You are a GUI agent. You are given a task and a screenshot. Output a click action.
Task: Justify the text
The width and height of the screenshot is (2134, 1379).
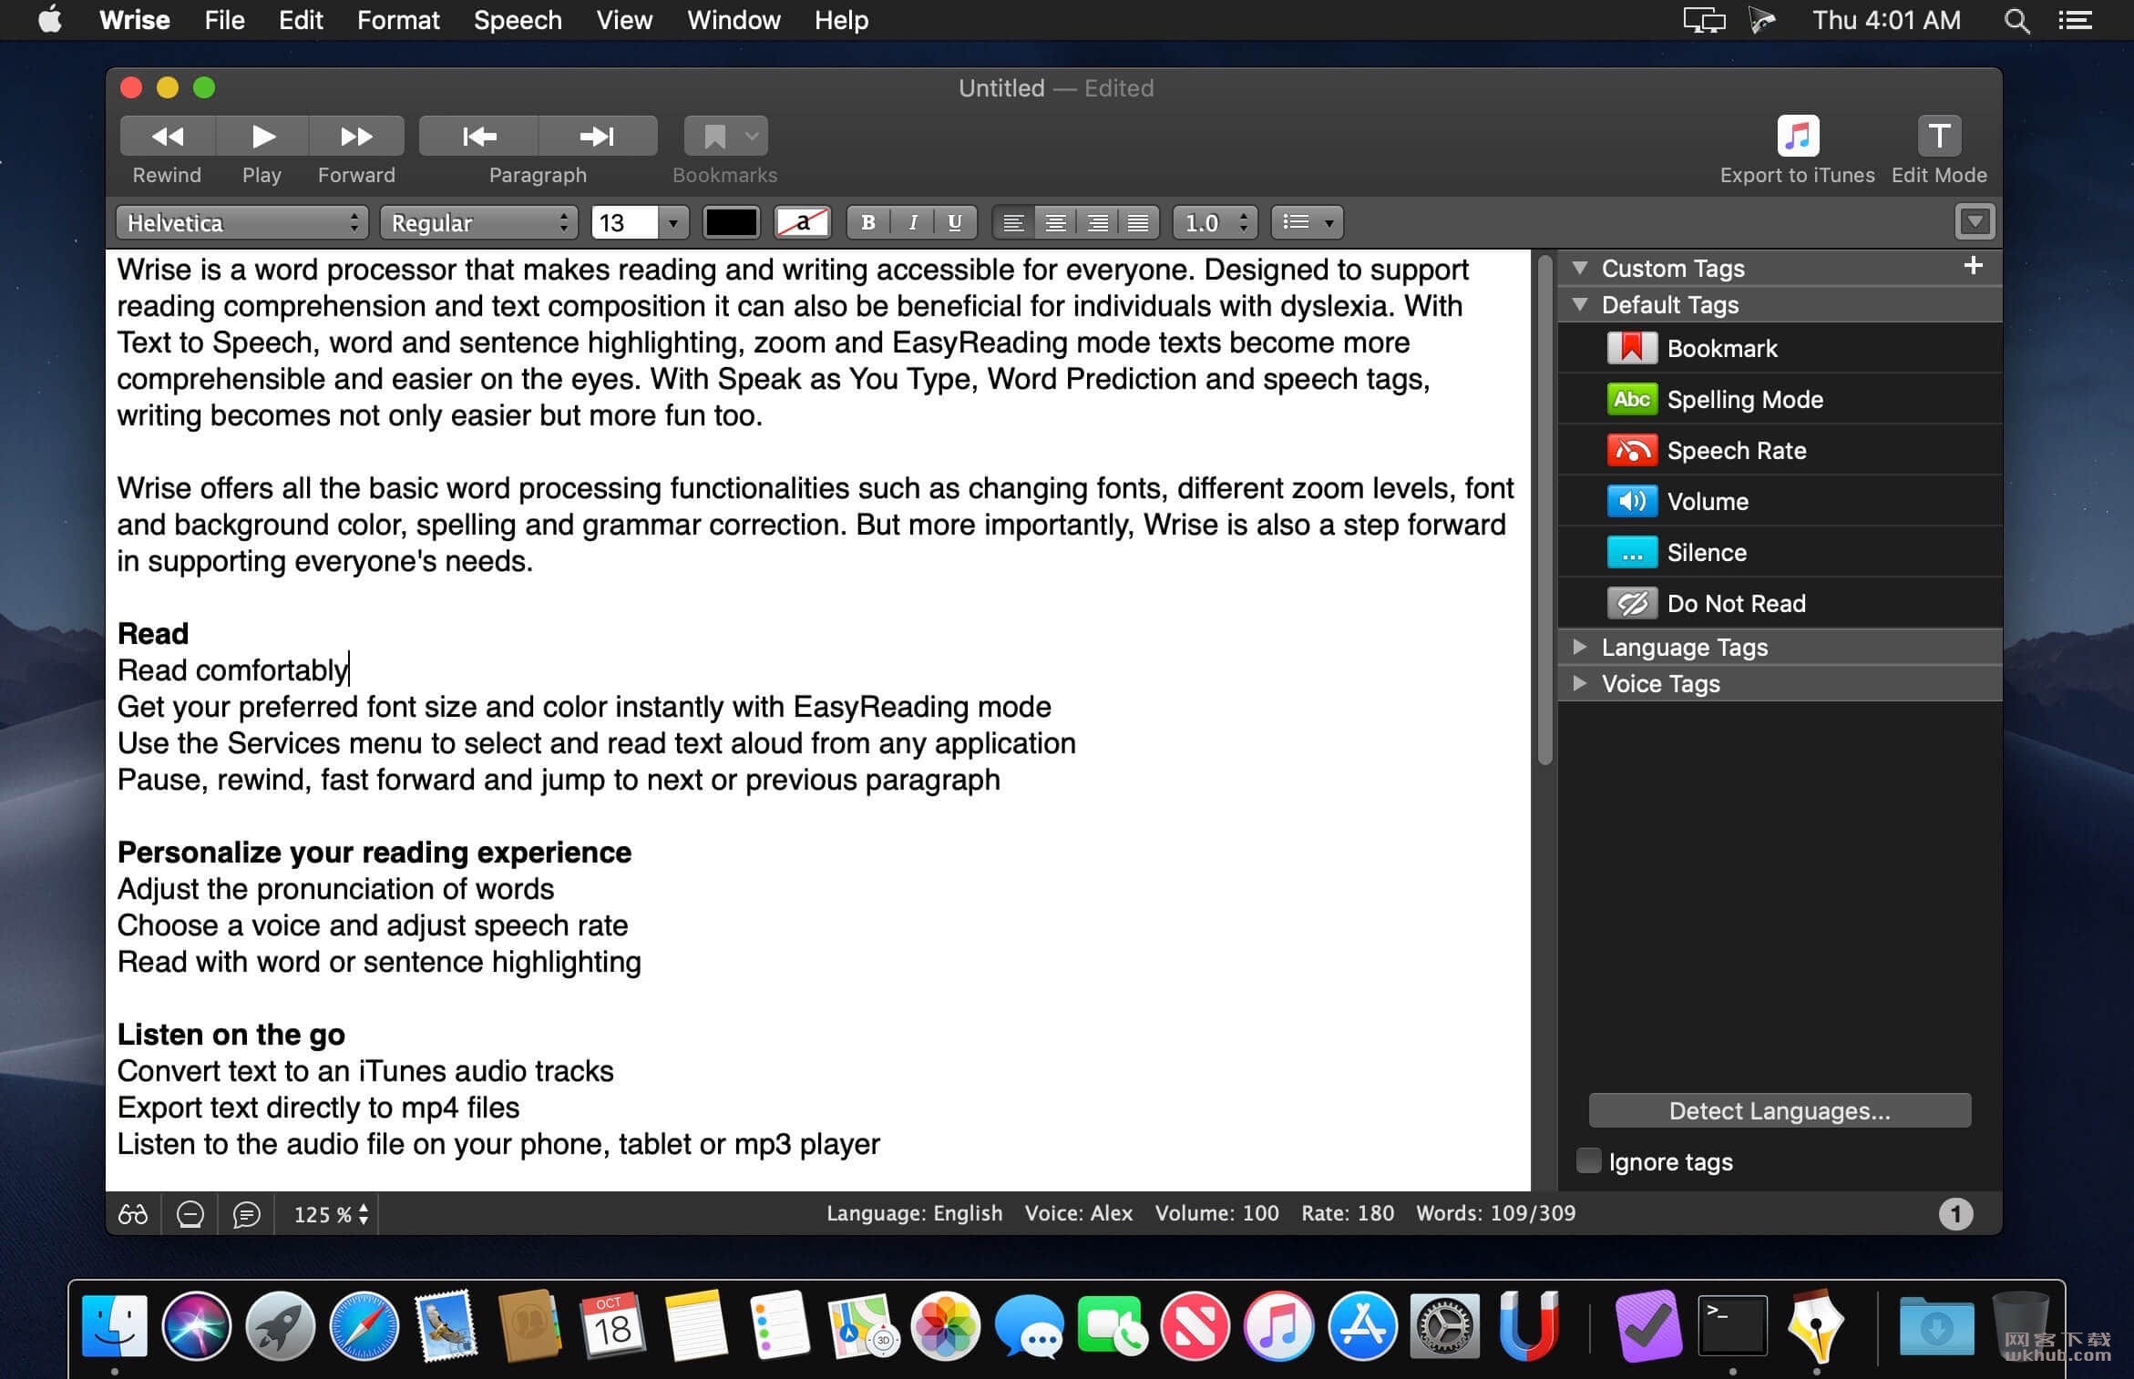click(1138, 222)
